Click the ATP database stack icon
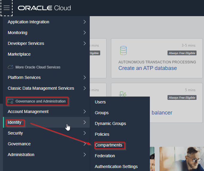This screenshot has height=171, width=204. pyautogui.click(x=123, y=50)
